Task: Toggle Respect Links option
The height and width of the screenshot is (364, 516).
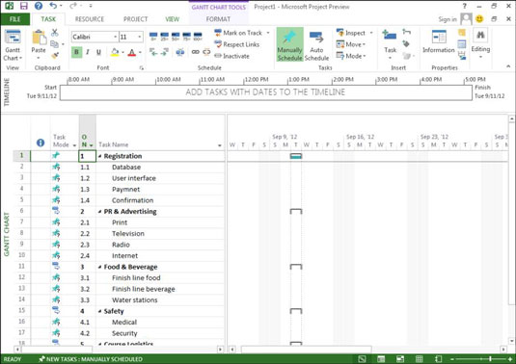Action: pyautogui.click(x=237, y=44)
